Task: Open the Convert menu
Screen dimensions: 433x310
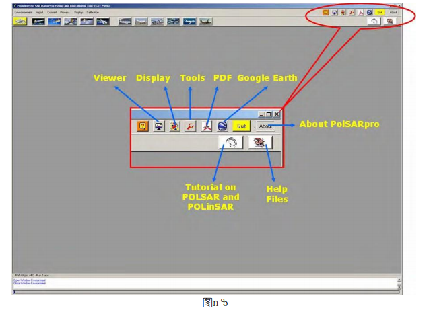Action: (52, 12)
